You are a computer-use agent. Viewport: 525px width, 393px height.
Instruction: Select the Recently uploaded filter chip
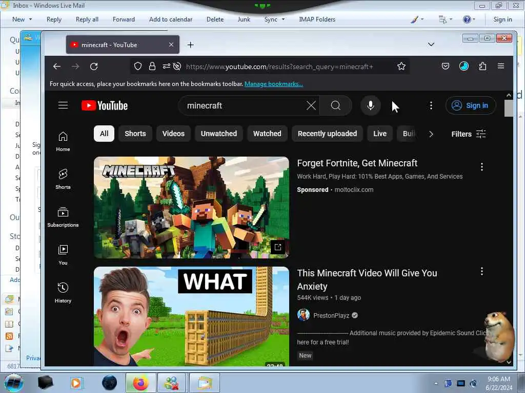tap(327, 134)
